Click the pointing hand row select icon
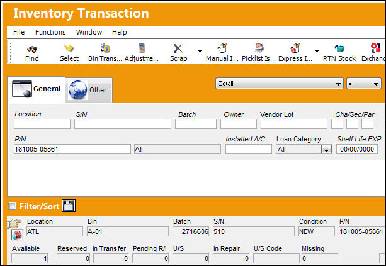 point(15,223)
